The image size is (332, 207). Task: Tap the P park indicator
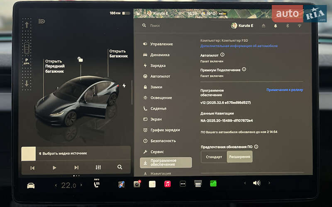[27, 61]
